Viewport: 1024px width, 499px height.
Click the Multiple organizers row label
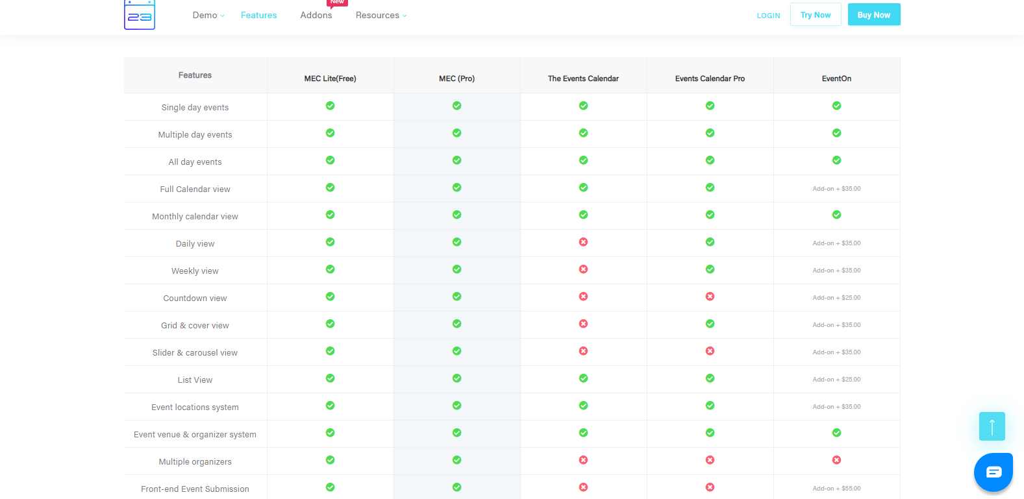[195, 462]
